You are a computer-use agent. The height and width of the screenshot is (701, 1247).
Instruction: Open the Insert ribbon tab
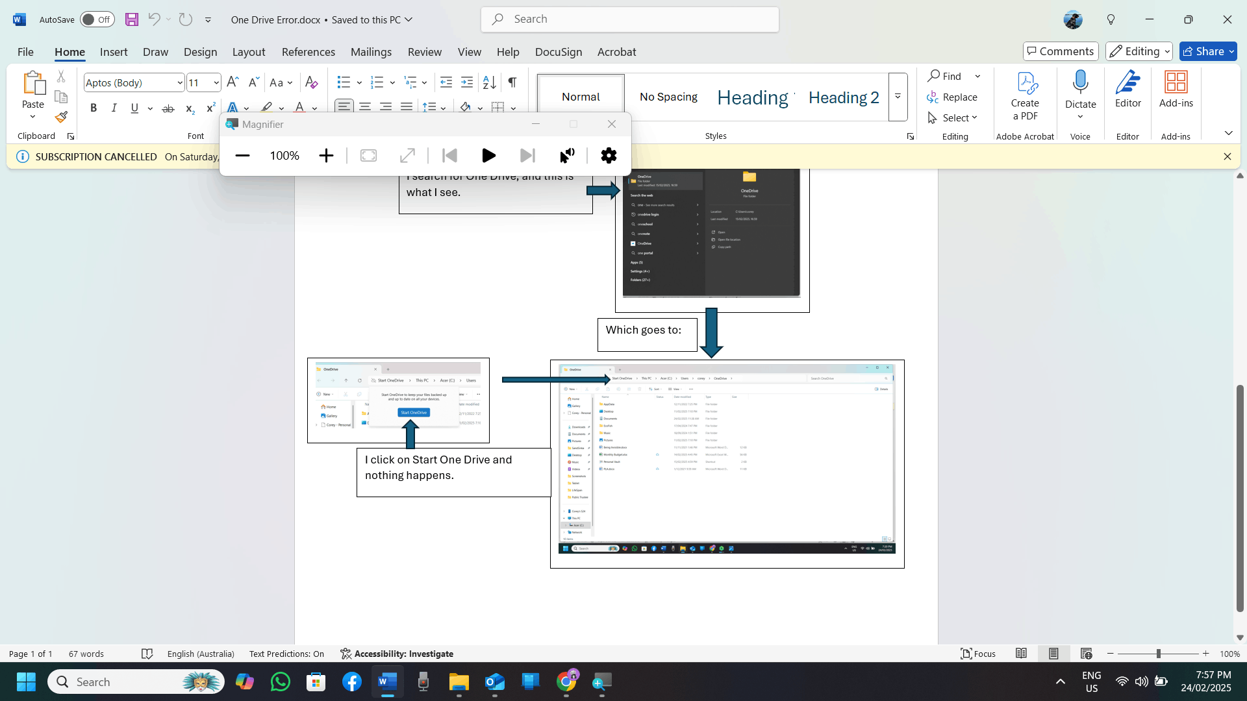114,52
